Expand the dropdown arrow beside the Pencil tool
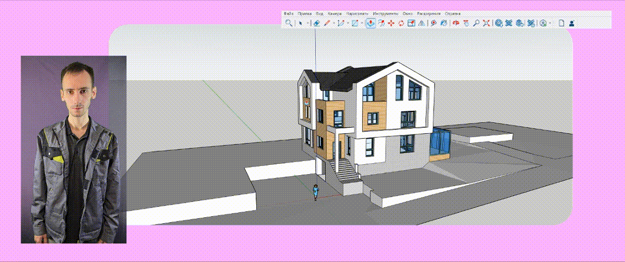The width and height of the screenshot is (625, 262). (333, 23)
